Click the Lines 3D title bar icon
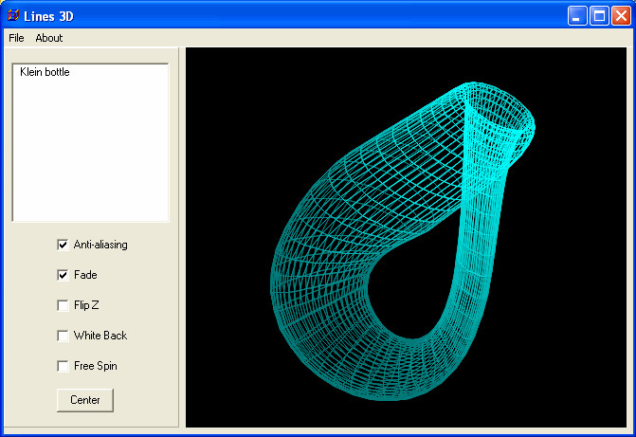The width and height of the screenshot is (636, 437). [13, 16]
